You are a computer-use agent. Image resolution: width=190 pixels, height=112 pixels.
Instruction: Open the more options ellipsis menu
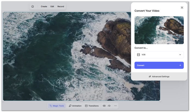coord(115,106)
